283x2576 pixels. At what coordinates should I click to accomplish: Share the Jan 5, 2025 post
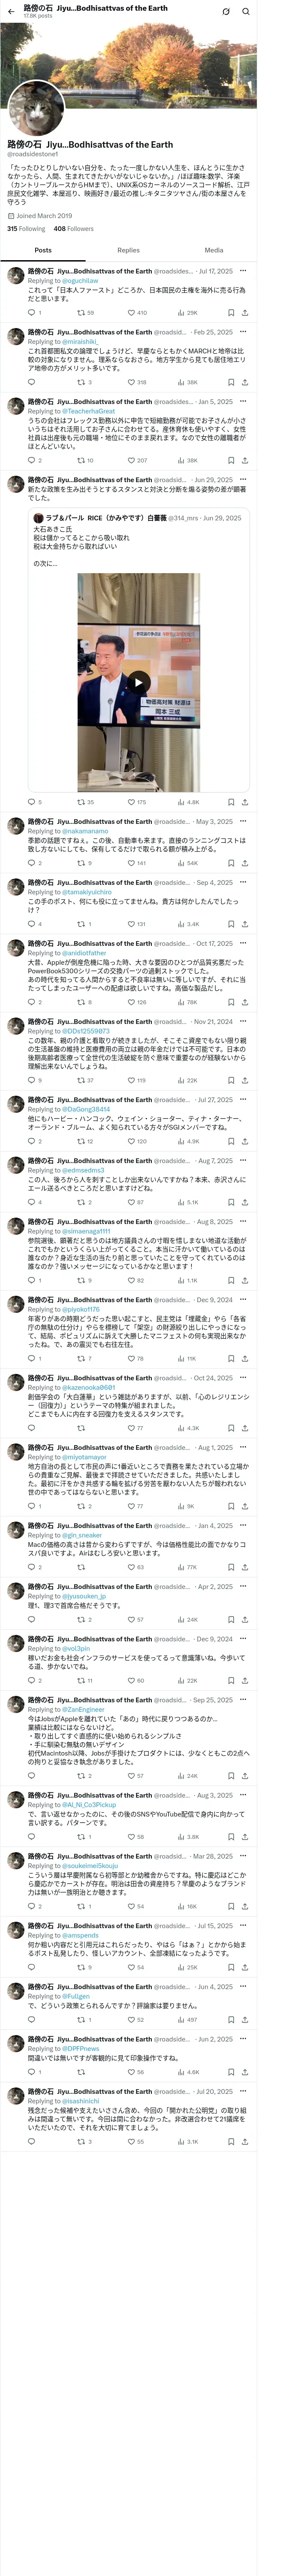[245, 460]
